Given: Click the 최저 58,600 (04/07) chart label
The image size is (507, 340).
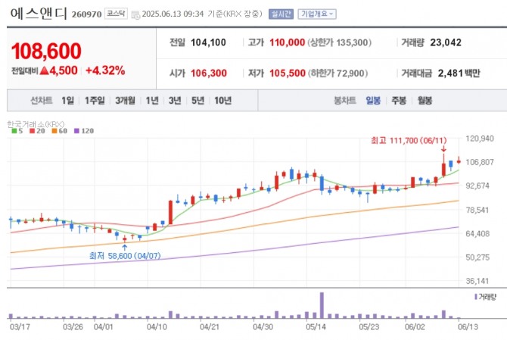Looking at the screenshot, I should pos(125,256).
